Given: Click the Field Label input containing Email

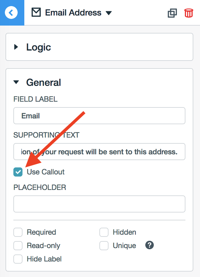Looking at the screenshot, I should 99,116.
